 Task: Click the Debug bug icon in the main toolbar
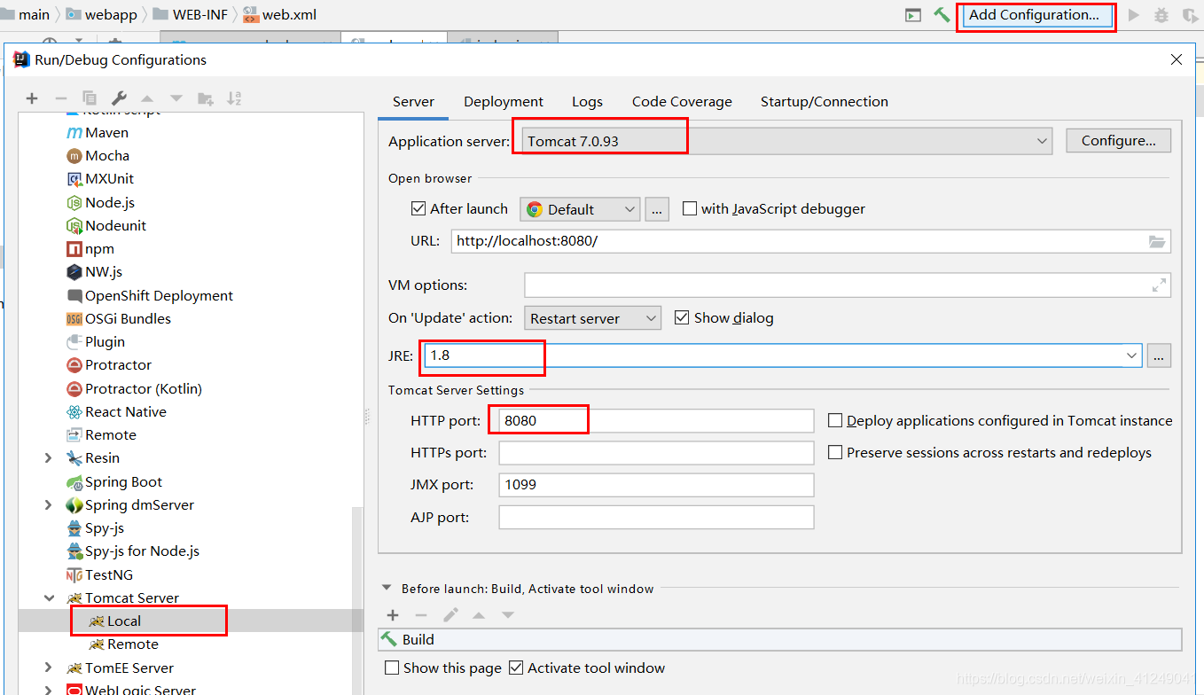click(x=1161, y=15)
